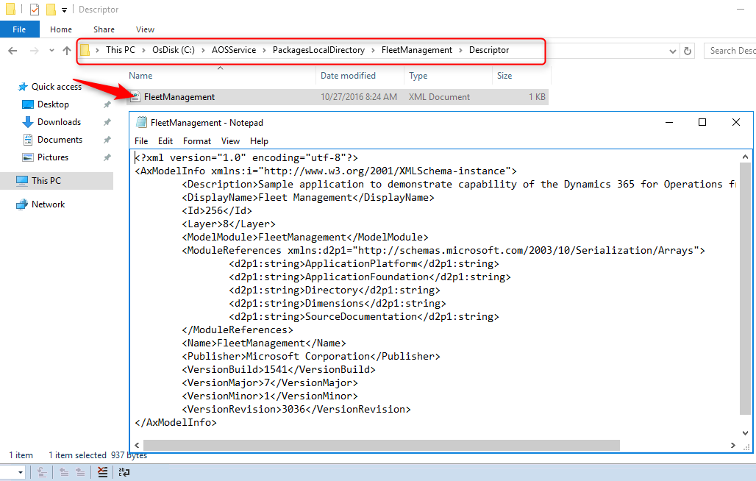
Task: Select the FleetManagement XML file
Action: (x=338, y=97)
